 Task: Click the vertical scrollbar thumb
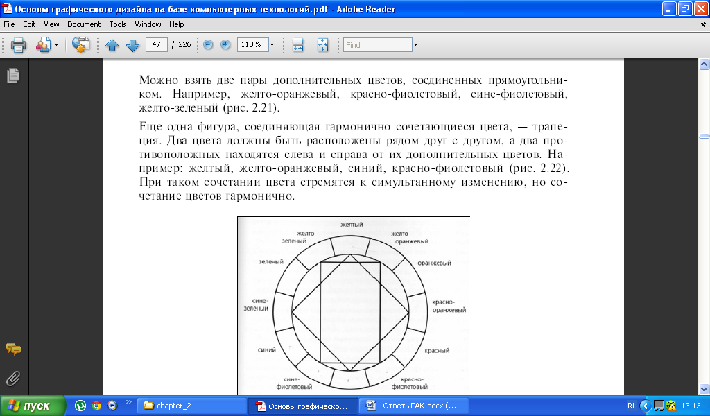(704, 136)
